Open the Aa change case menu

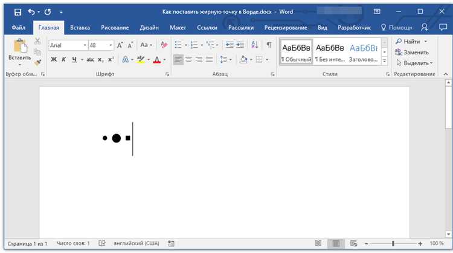[x=146, y=45]
